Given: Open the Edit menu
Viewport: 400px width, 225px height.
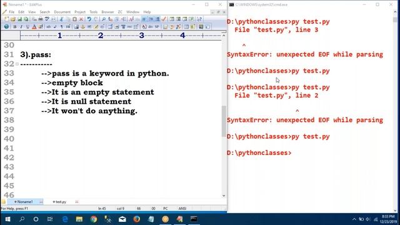Looking at the screenshot, I should pyautogui.click(x=21, y=12).
